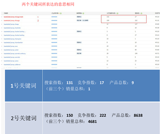Open keyword basketball jersey chamberlain
160x134 pixels.
(13, 42)
